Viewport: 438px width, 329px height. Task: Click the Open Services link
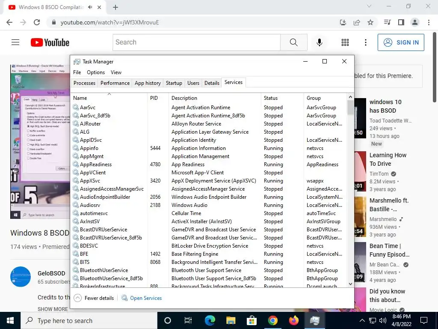point(146,298)
